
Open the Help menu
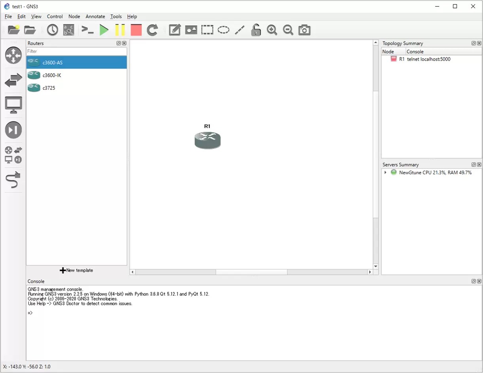(x=132, y=16)
